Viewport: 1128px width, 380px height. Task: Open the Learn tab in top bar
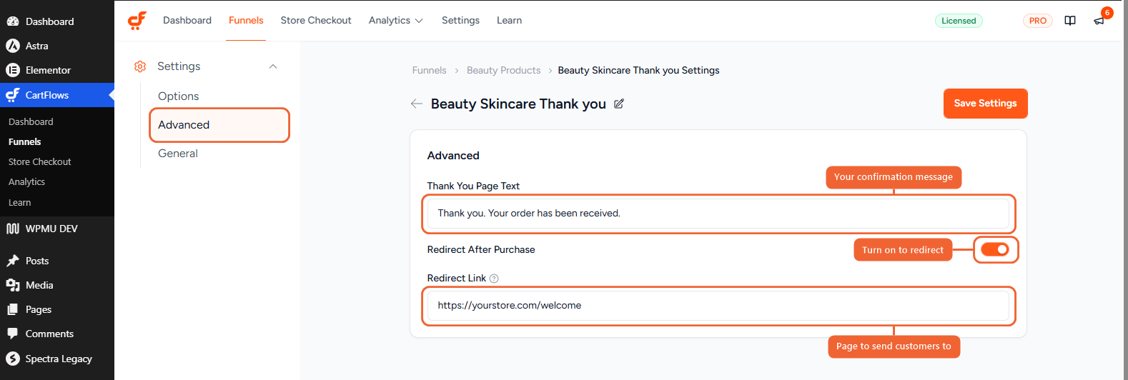point(510,21)
